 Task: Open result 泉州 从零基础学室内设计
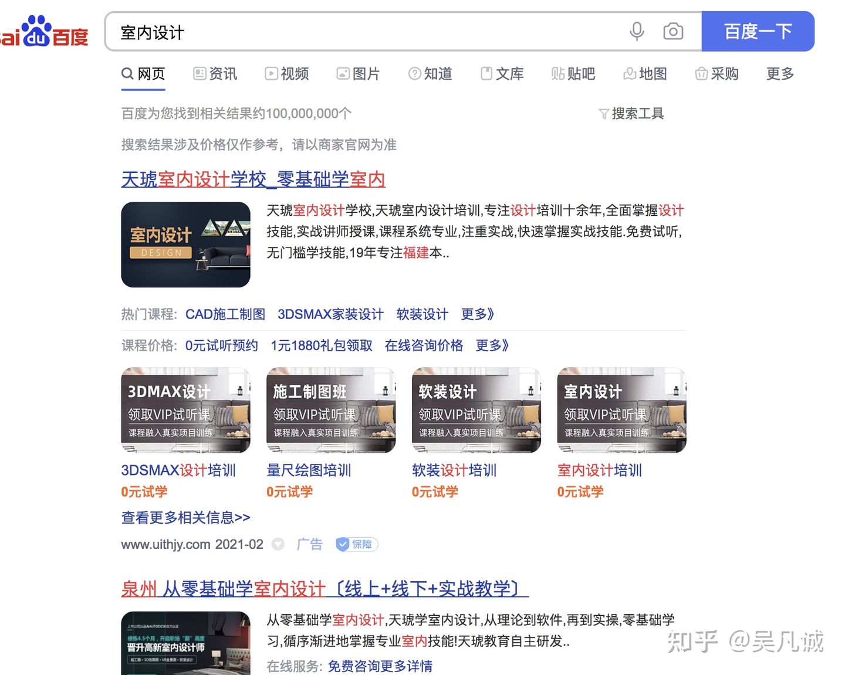(x=325, y=589)
